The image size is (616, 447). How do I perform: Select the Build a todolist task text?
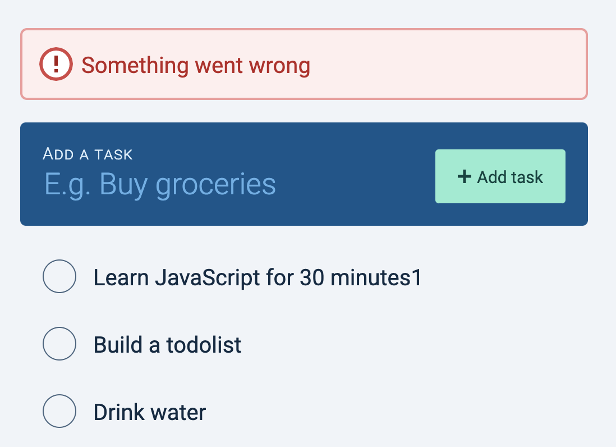click(168, 344)
